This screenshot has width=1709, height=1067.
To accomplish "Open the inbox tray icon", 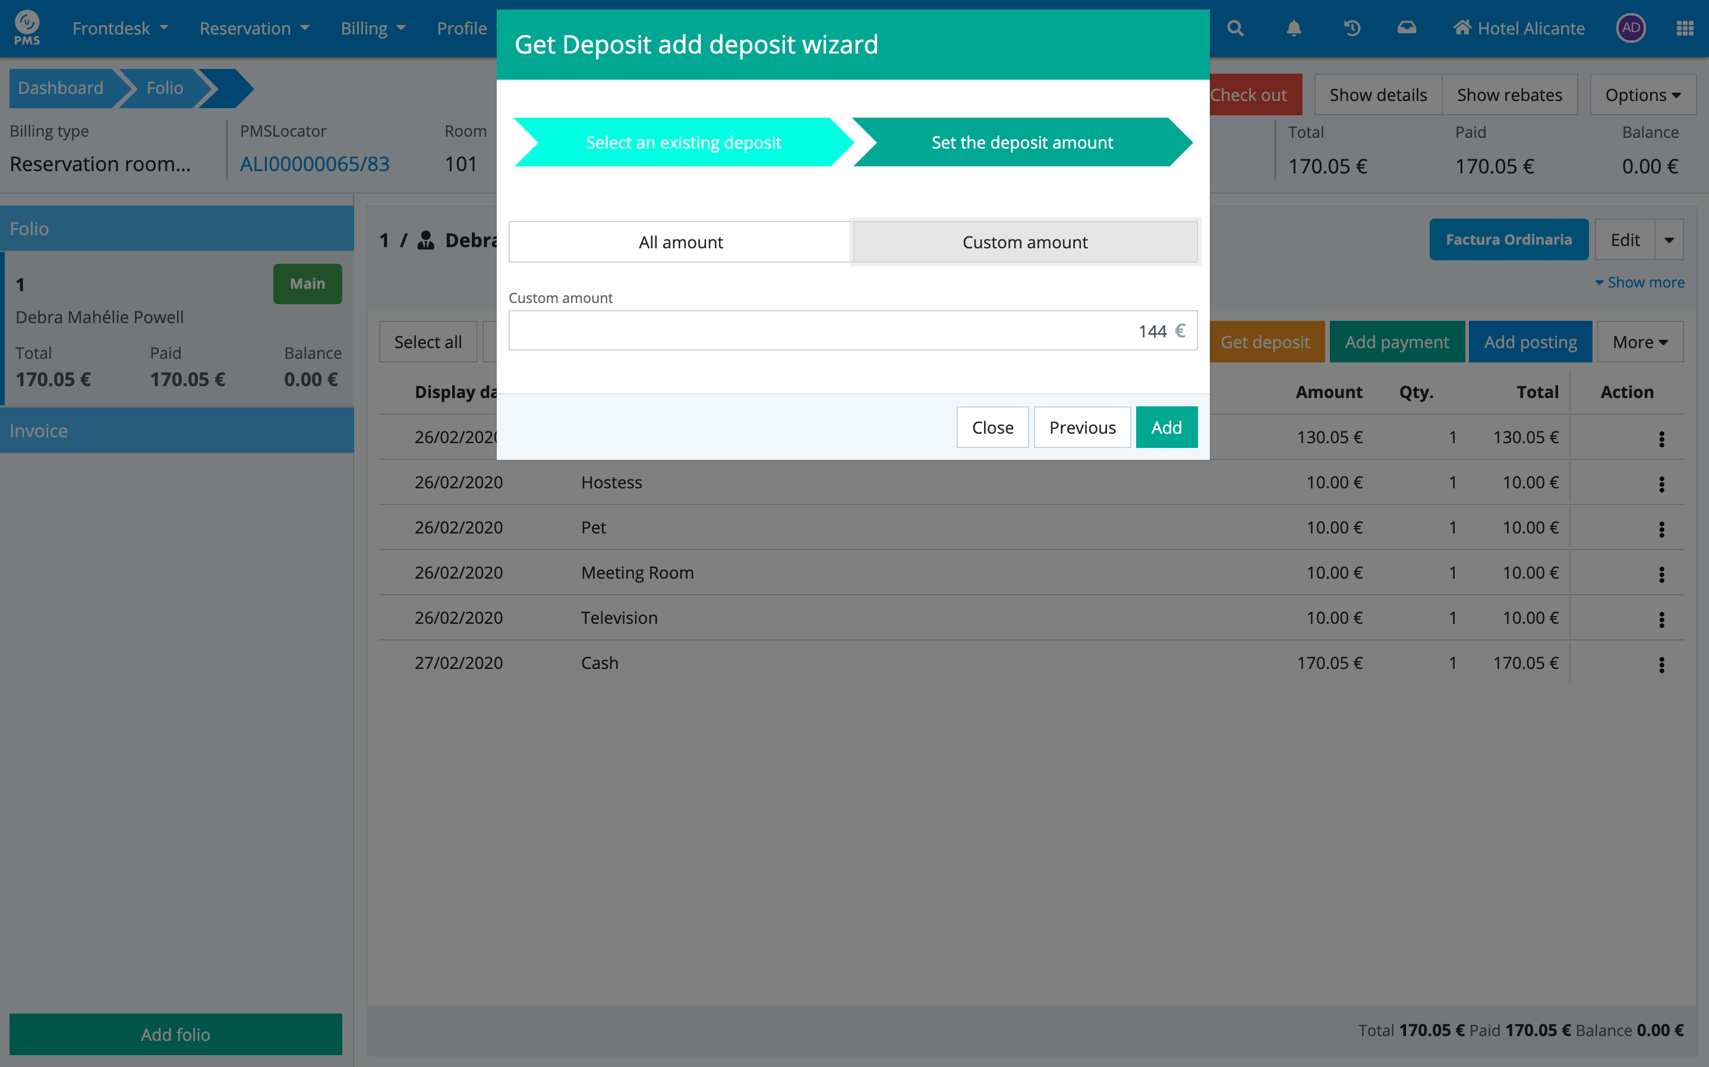I will 1407,29.
